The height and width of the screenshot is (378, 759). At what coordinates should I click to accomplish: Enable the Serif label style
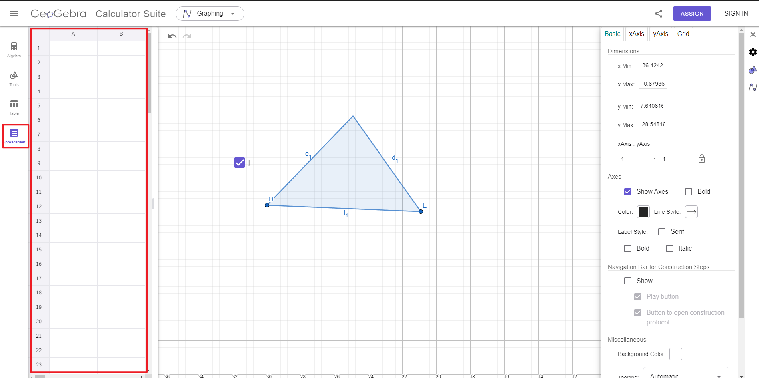(x=662, y=232)
